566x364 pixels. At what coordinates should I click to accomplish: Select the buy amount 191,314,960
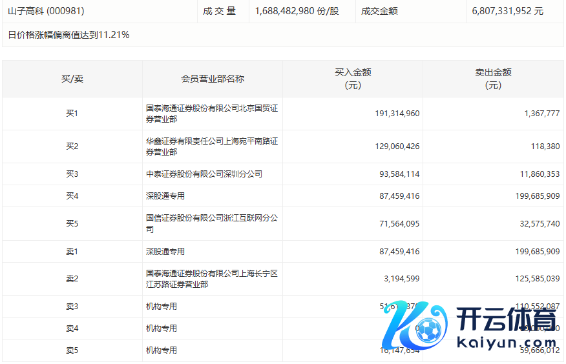tap(397, 114)
